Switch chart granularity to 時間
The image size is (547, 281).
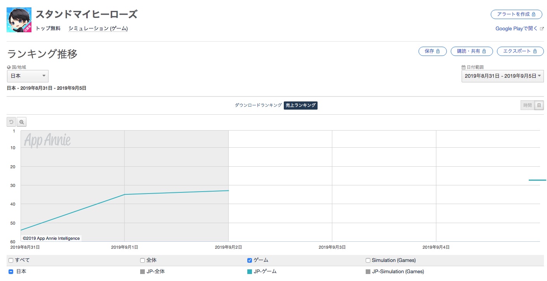tap(528, 105)
